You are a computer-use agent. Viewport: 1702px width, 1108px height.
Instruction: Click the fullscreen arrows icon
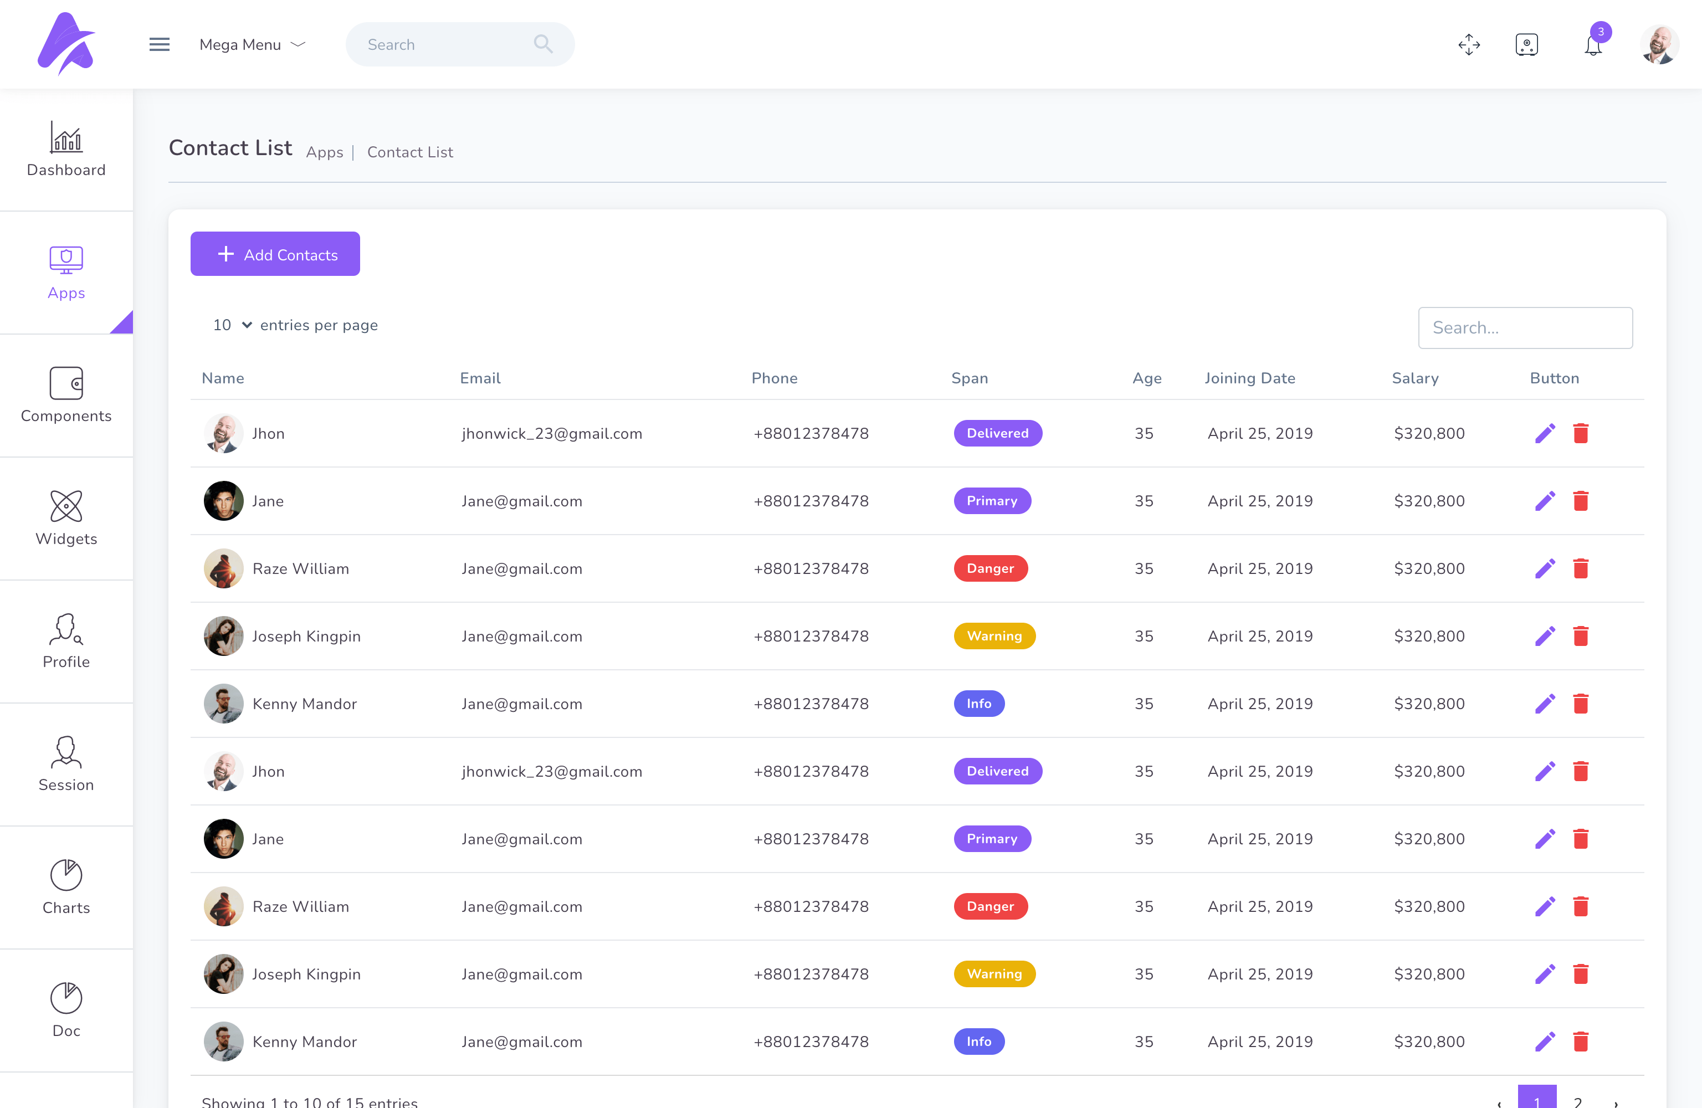click(x=1469, y=44)
